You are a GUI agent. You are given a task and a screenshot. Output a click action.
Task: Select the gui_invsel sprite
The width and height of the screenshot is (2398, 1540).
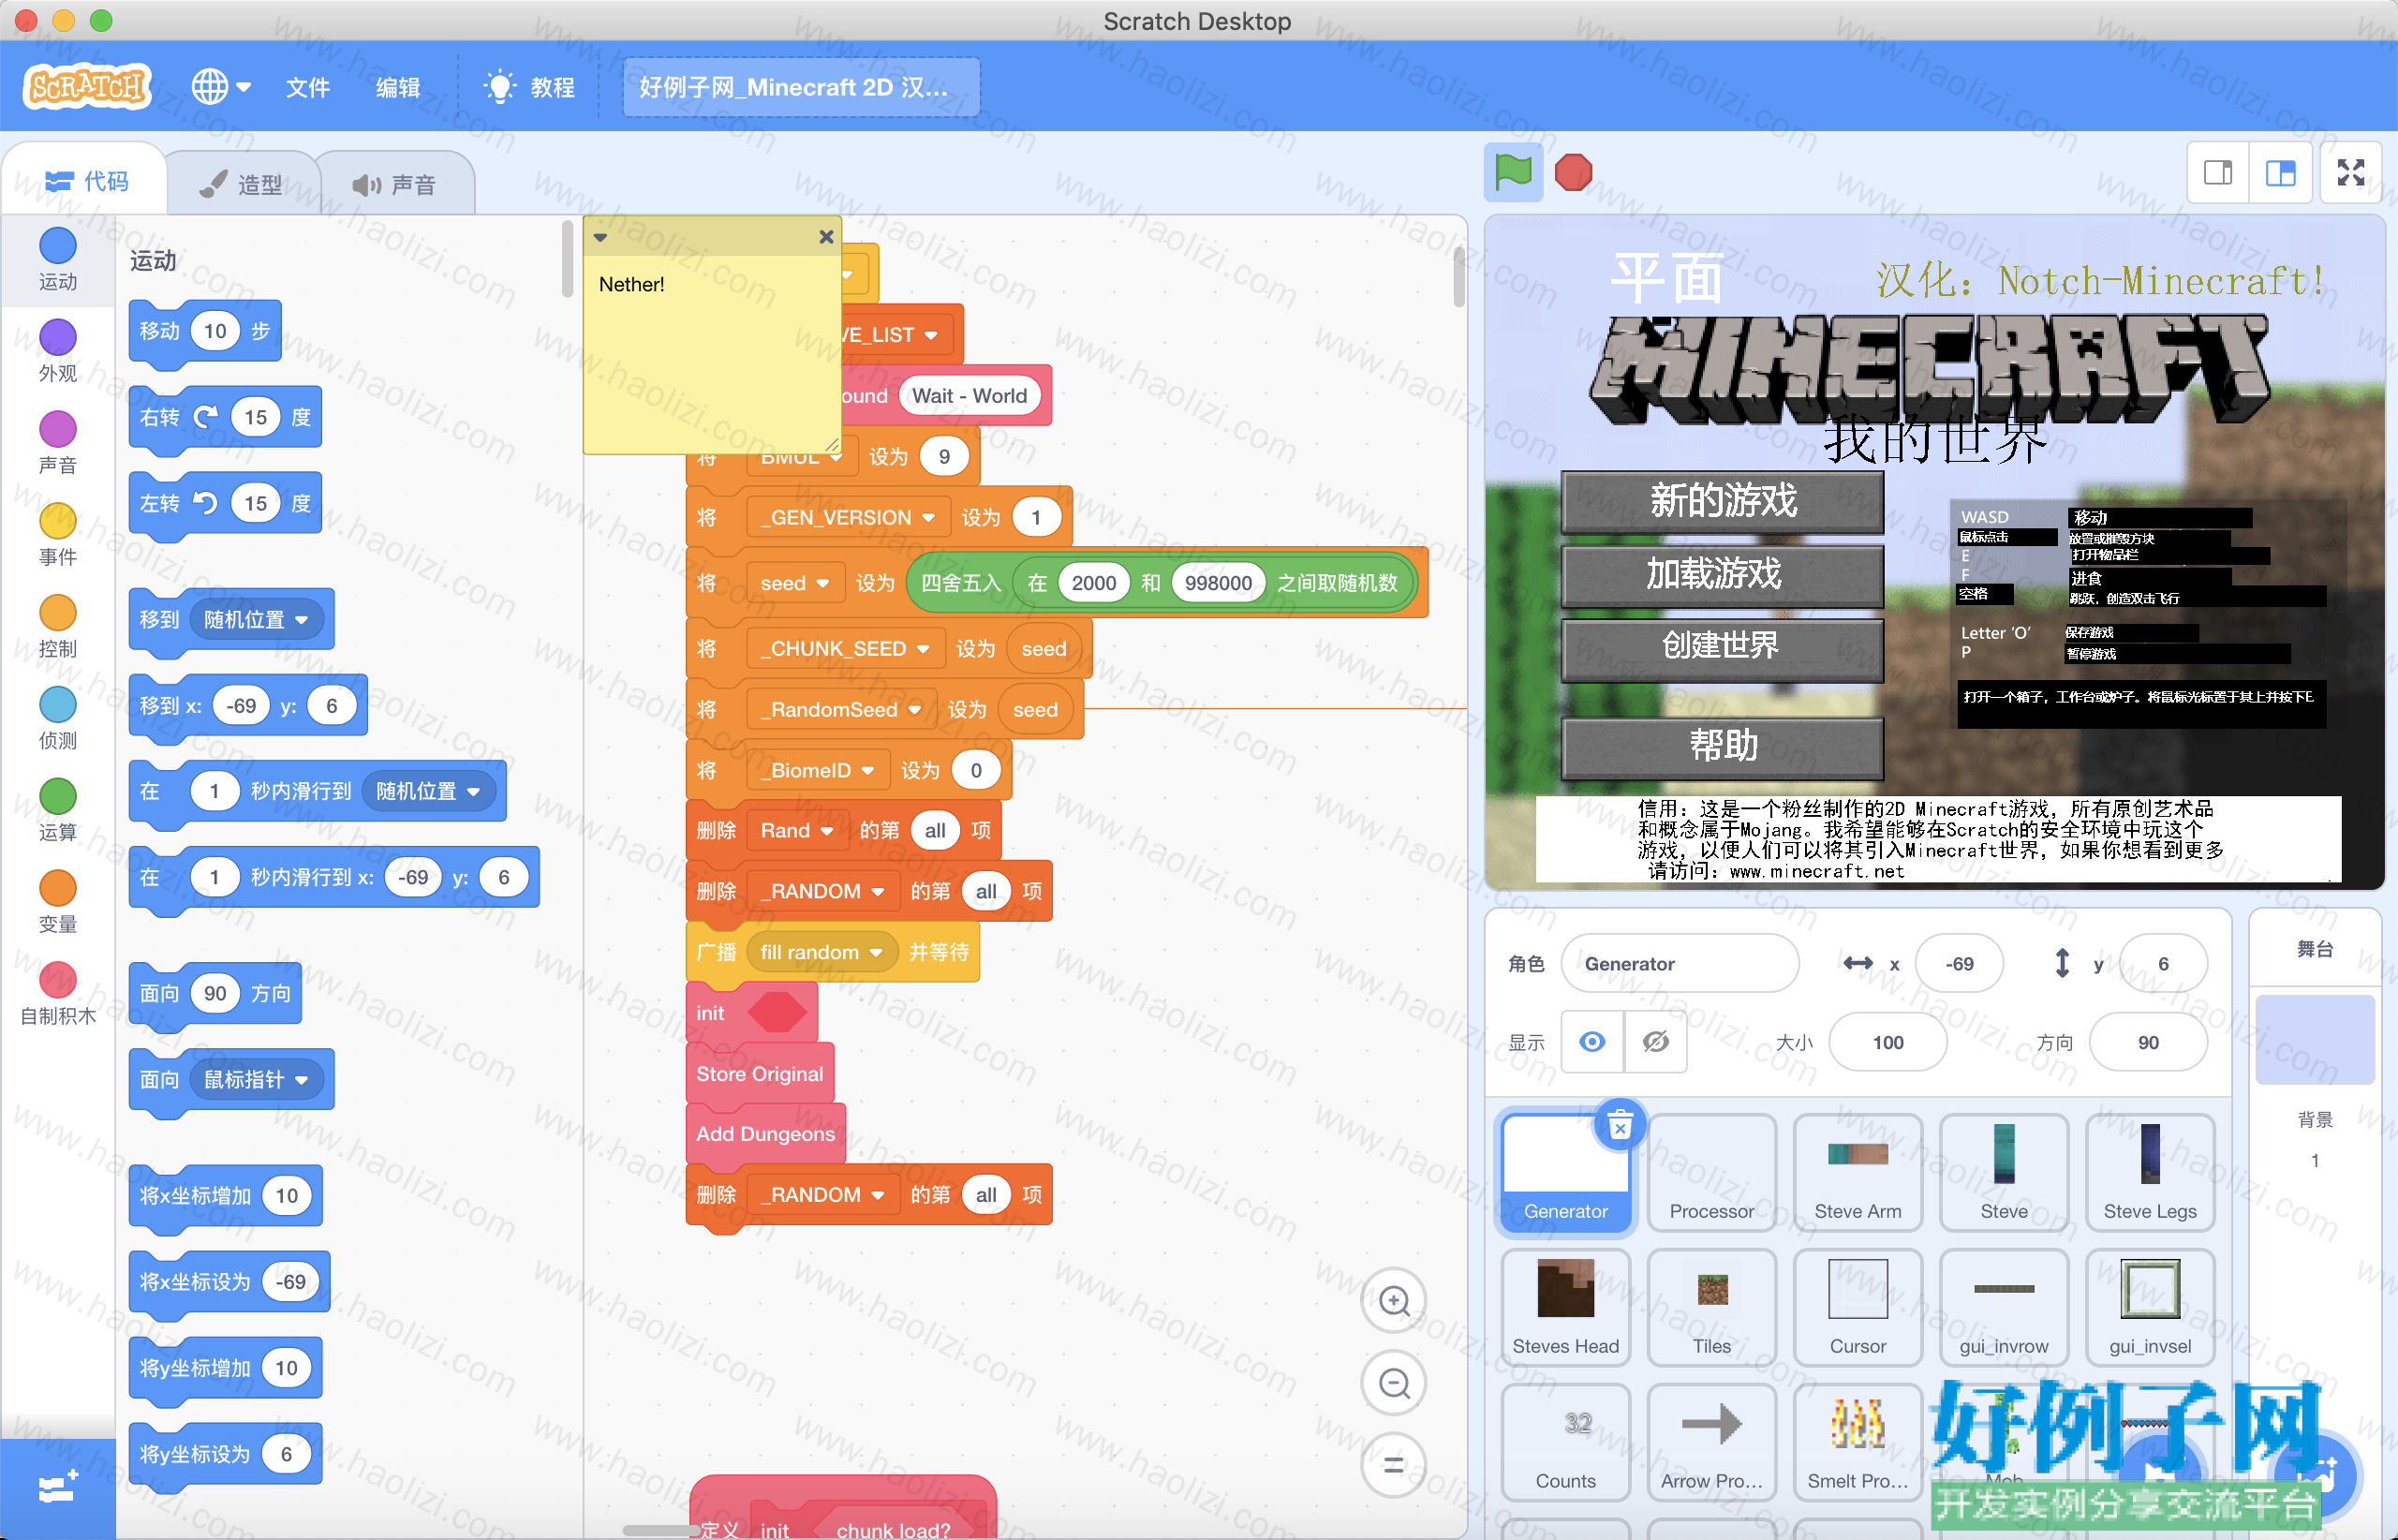tap(2150, 1309)
